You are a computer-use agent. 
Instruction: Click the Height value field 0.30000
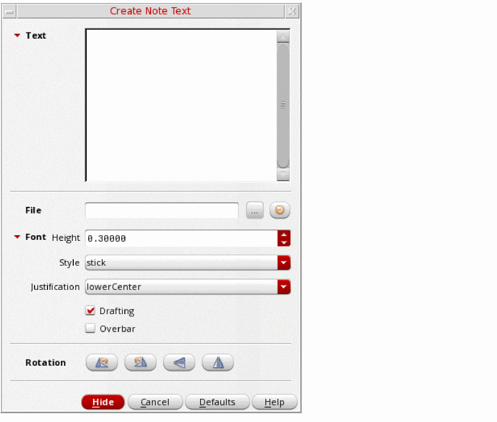tap(181, 238)
